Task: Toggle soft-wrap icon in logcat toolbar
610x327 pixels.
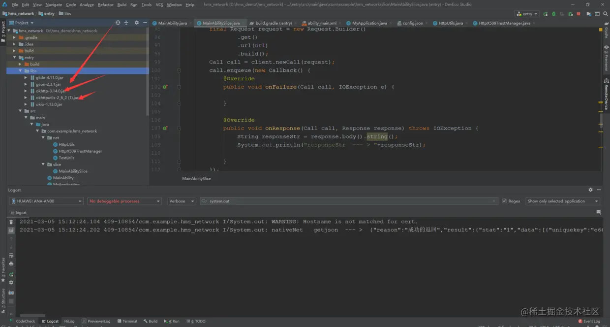Action: pyautogui.click(x=11, y=256)
